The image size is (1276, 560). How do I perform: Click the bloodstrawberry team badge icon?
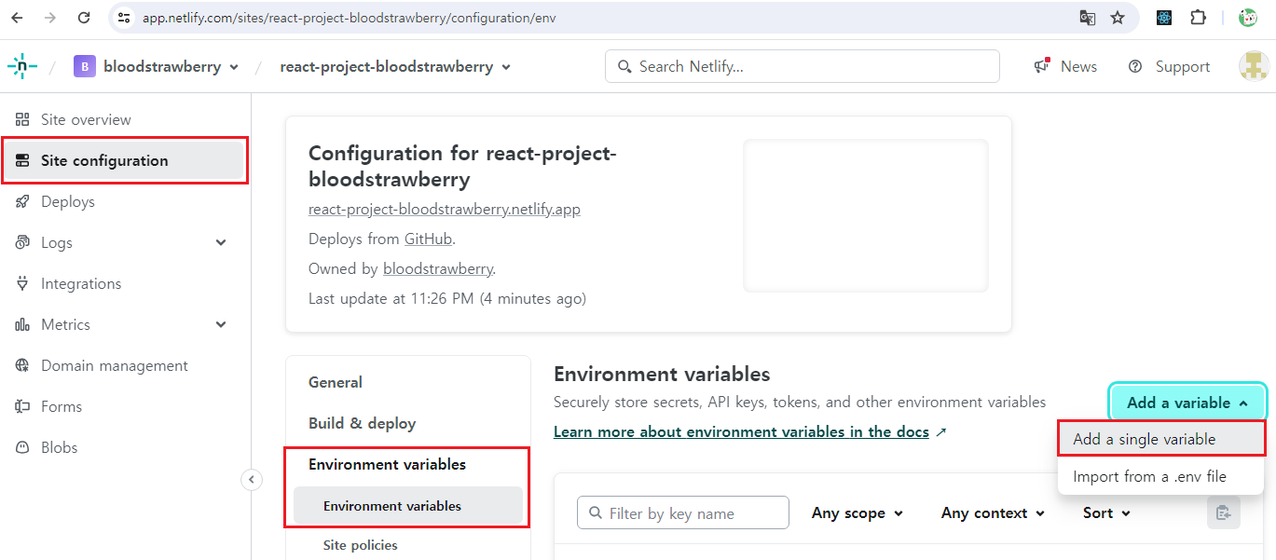pos(85,66)
